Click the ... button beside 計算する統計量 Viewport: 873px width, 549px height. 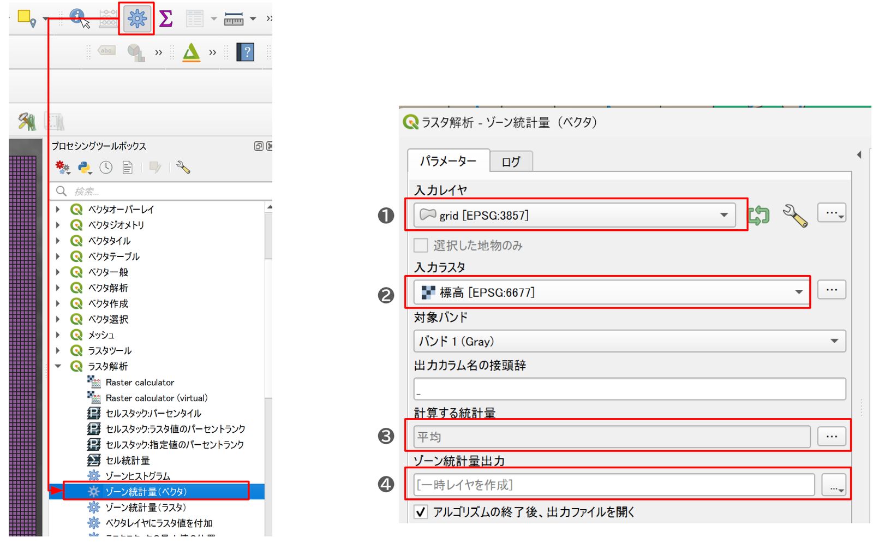coord(832,436)
